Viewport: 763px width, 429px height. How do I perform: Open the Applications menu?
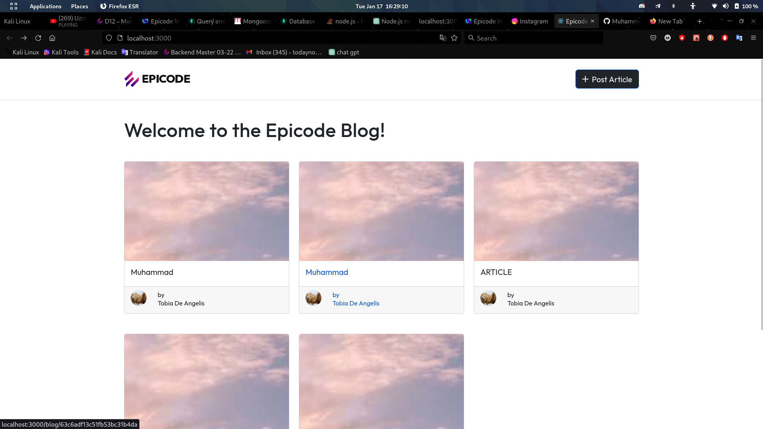(x=45, y=6)
